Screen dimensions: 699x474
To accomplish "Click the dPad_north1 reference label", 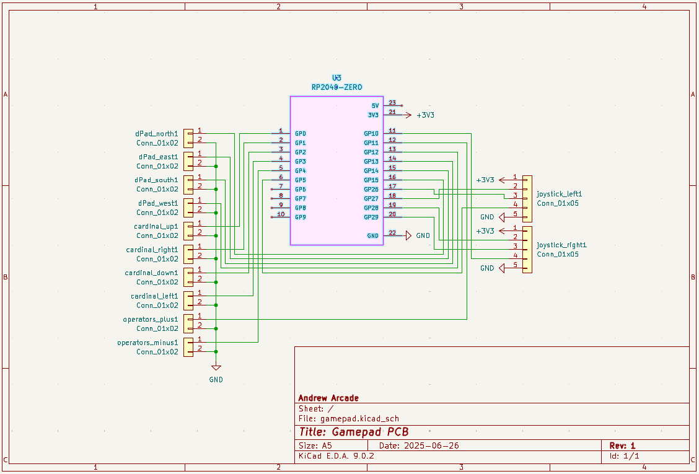I will (157, 133).
